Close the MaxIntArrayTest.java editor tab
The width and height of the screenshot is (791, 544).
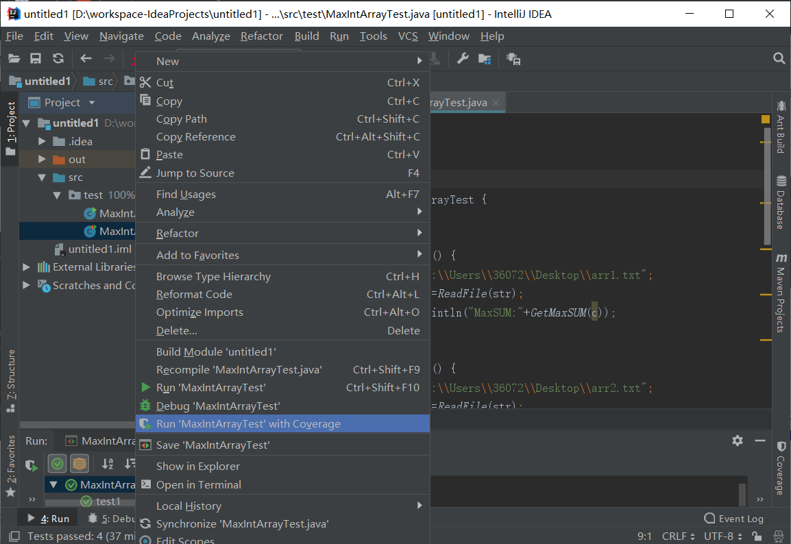(496, 102)
